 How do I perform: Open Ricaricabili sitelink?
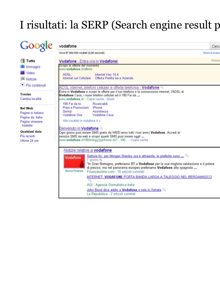click(100, 104)
